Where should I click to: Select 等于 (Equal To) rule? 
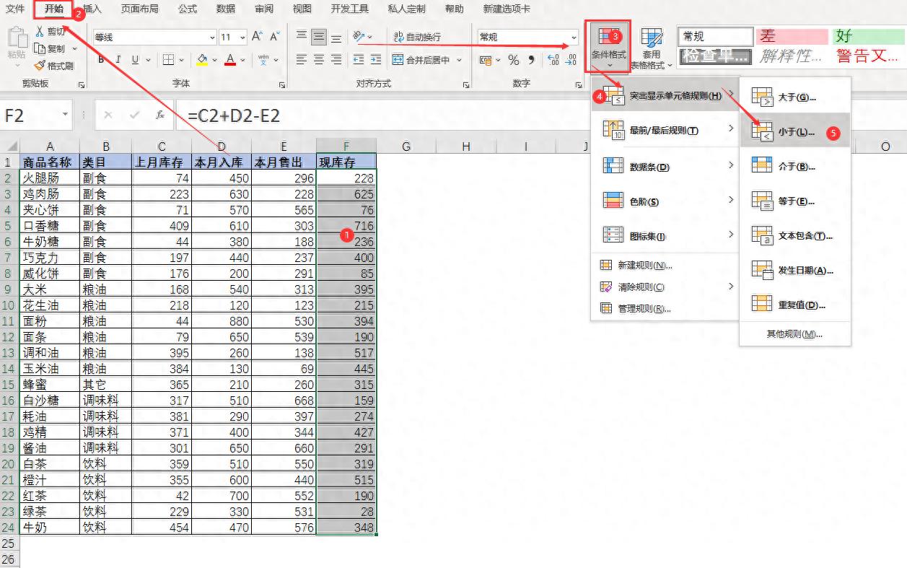click(795, 201)
